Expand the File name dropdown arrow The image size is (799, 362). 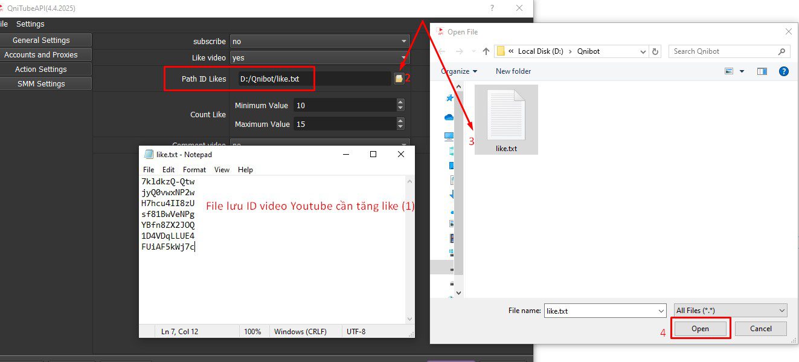661,311
